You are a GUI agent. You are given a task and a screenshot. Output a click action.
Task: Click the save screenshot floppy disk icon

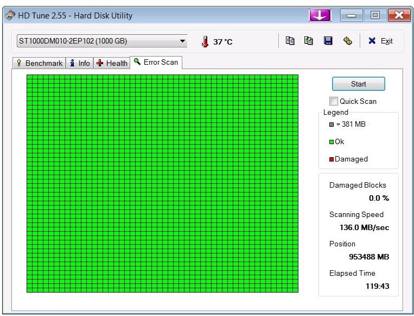tap(328, 41)
